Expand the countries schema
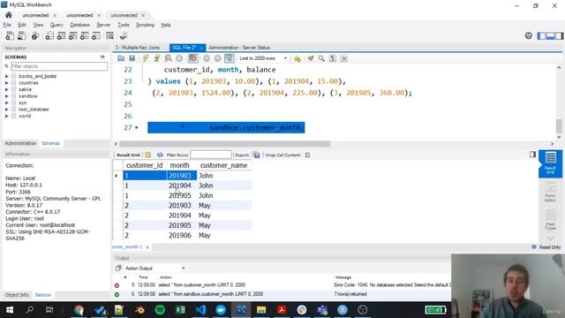565x318 pixels. [x=6, y=83]
